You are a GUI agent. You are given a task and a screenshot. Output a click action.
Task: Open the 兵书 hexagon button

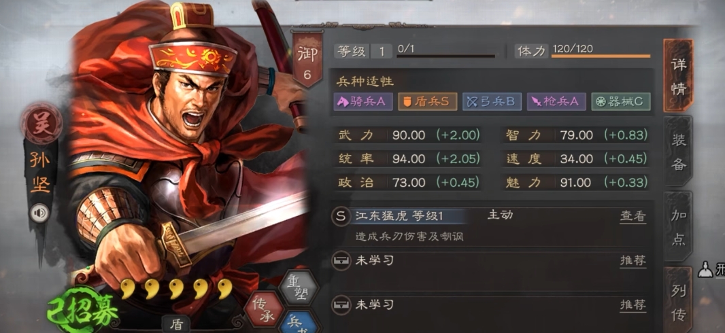(299, 322)
